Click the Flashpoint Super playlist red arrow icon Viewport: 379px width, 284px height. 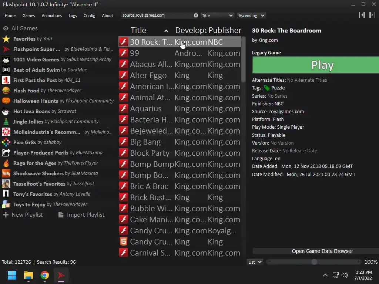click(x=6, y=49)
